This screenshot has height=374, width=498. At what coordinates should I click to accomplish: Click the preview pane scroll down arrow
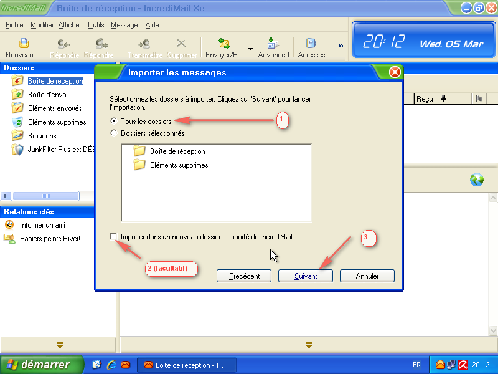(x=493, y=330)
